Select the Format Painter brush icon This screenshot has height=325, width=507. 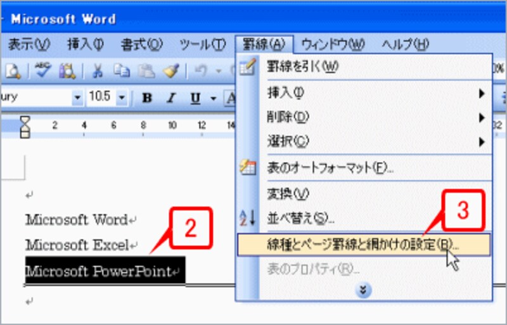171,70
